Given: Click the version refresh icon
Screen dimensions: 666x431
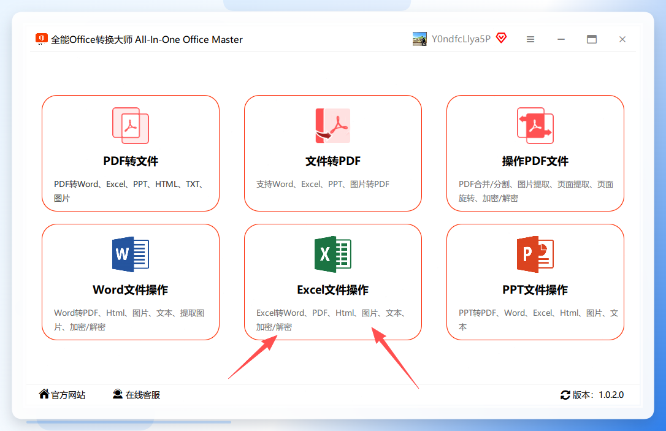Looking at the screenshot, I should [565, 395].
